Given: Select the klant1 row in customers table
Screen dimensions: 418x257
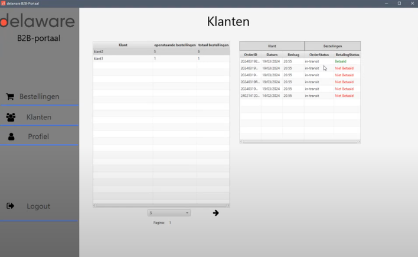Looking at the screenshot, I should pos(123,58).
